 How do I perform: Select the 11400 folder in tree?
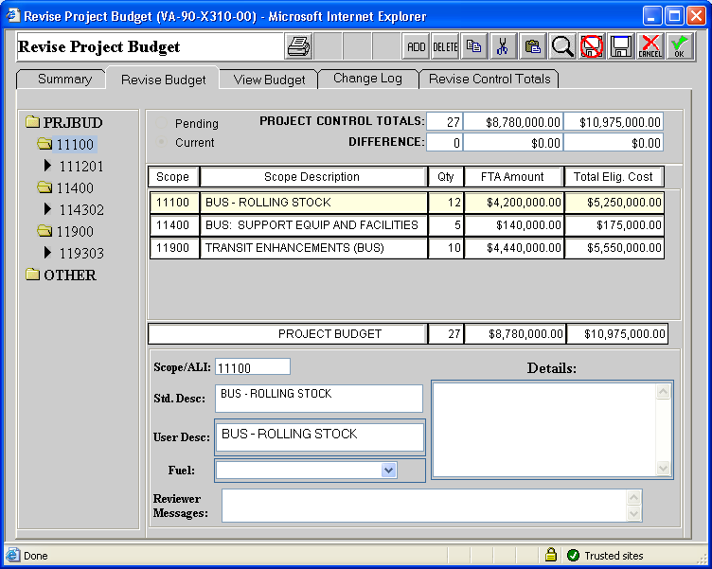74,188
